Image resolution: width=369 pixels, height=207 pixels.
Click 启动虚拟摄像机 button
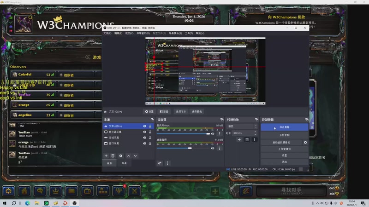click(x=281, y=143)
